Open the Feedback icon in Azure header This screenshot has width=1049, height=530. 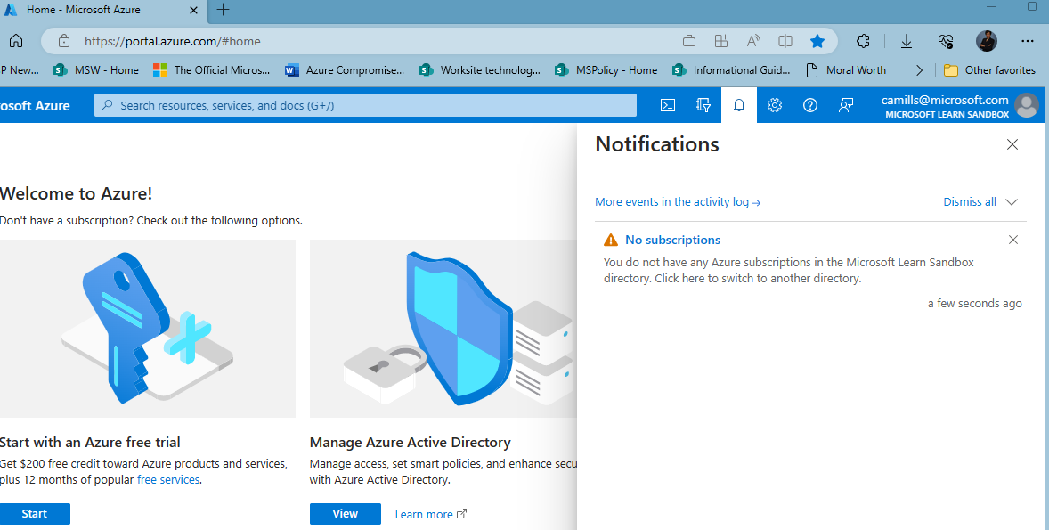click(x=846, y=105)
